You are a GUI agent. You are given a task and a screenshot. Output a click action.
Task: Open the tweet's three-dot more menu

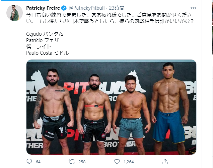(193, 8)
